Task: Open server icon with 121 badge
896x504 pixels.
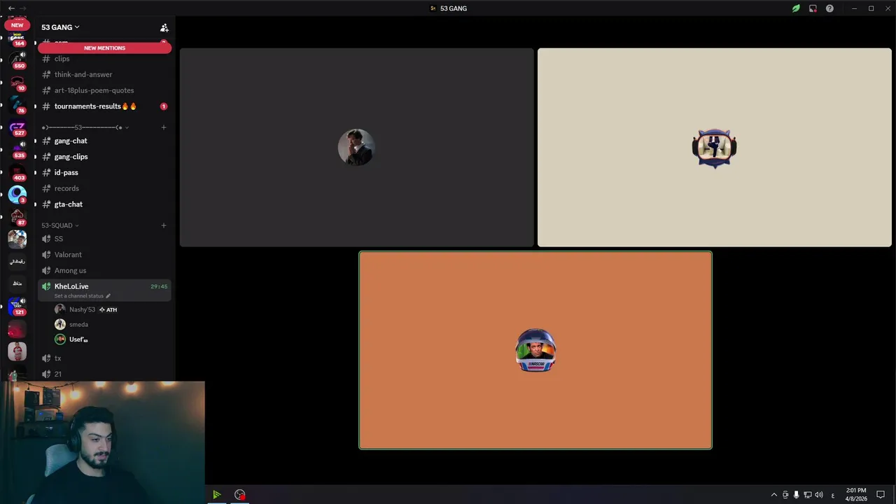Action: 17,307
